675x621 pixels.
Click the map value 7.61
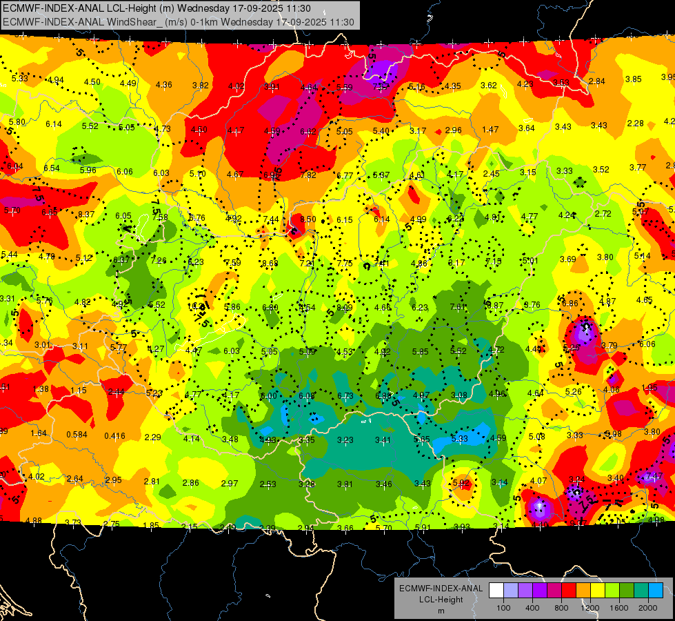click(458, 307)
